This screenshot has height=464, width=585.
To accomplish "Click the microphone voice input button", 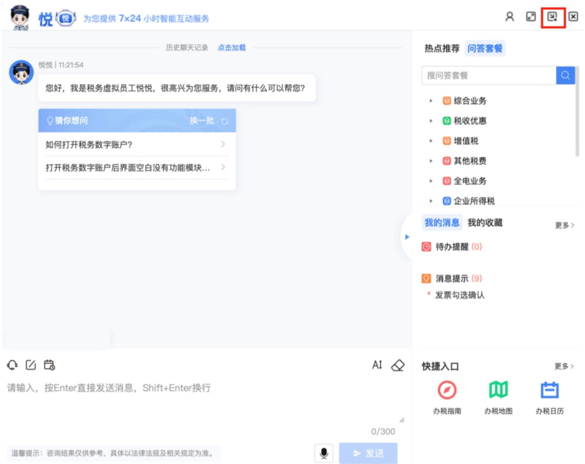I will click(x=324, y=453).
